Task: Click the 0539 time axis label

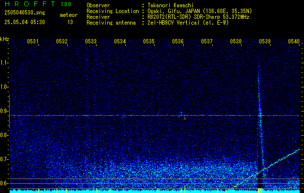Action: pos(265,41)
